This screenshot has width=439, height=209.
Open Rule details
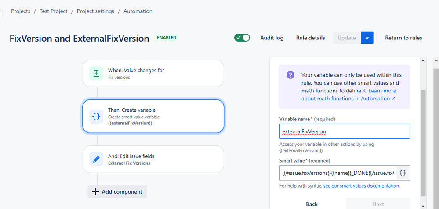point(311,38)
